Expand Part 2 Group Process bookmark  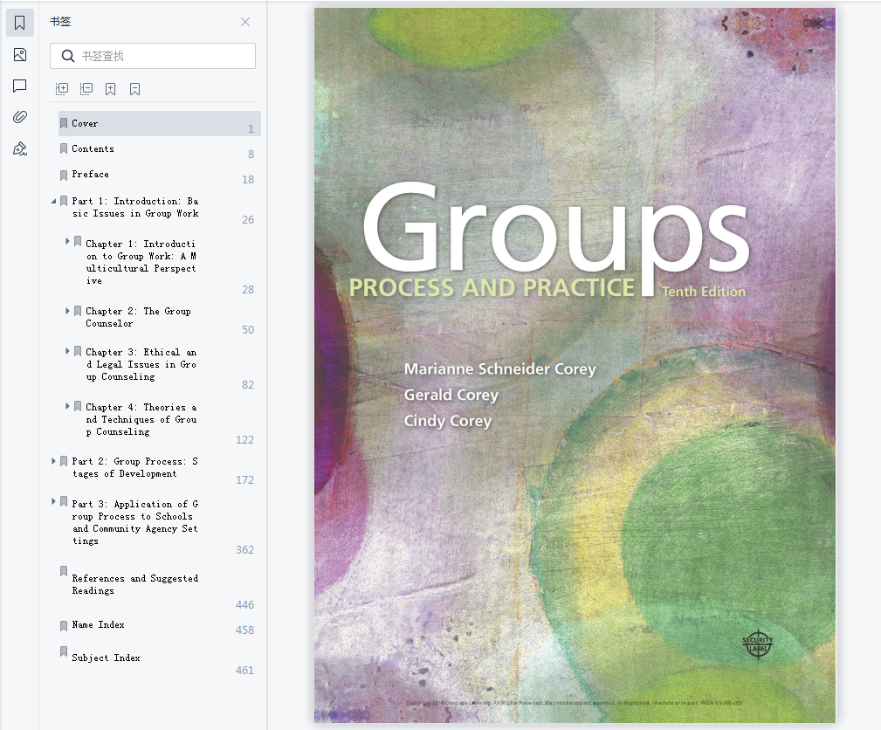tap(54, 461)
